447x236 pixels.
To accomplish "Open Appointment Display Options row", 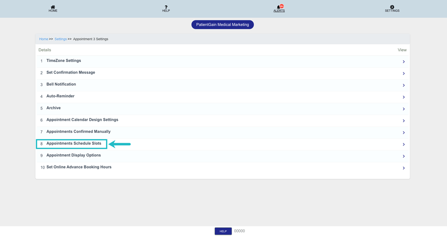I will click(222, 156).
